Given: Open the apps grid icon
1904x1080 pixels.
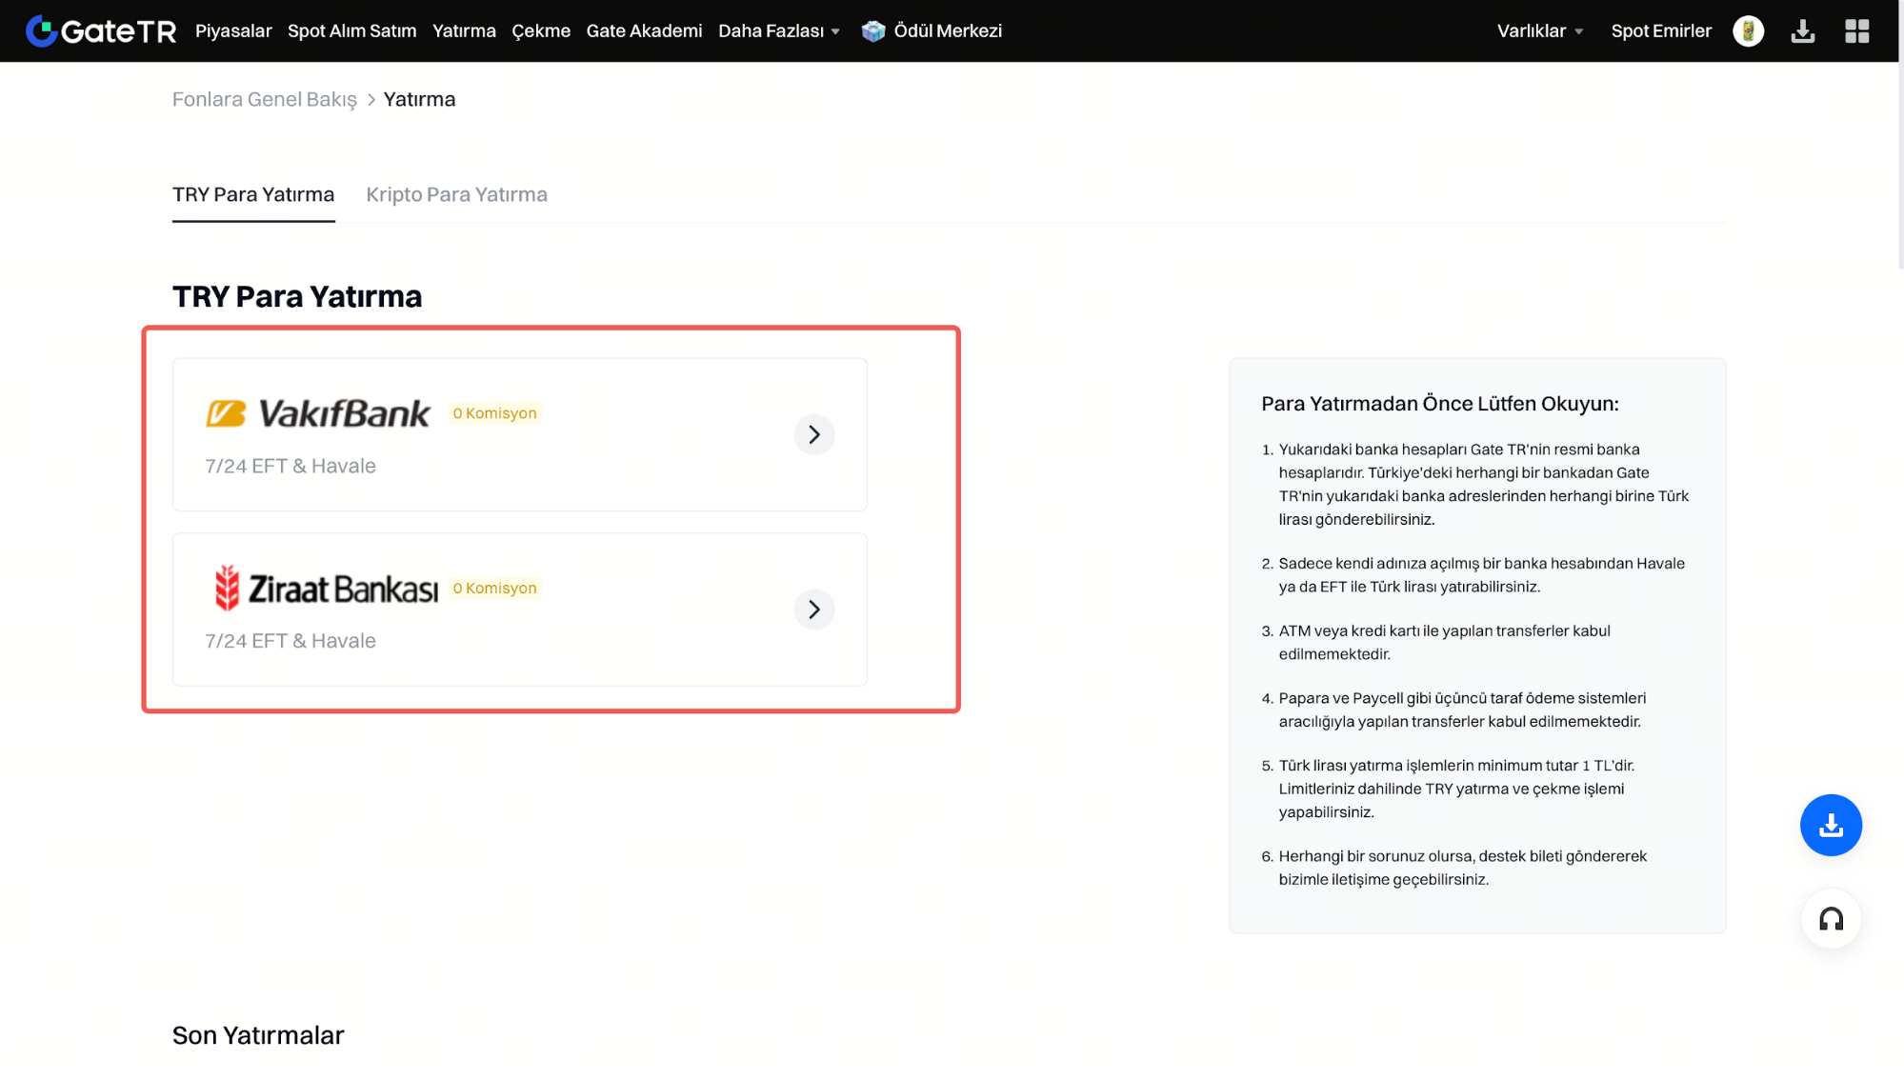Looking at the screenshot, I should [1856, 30].
